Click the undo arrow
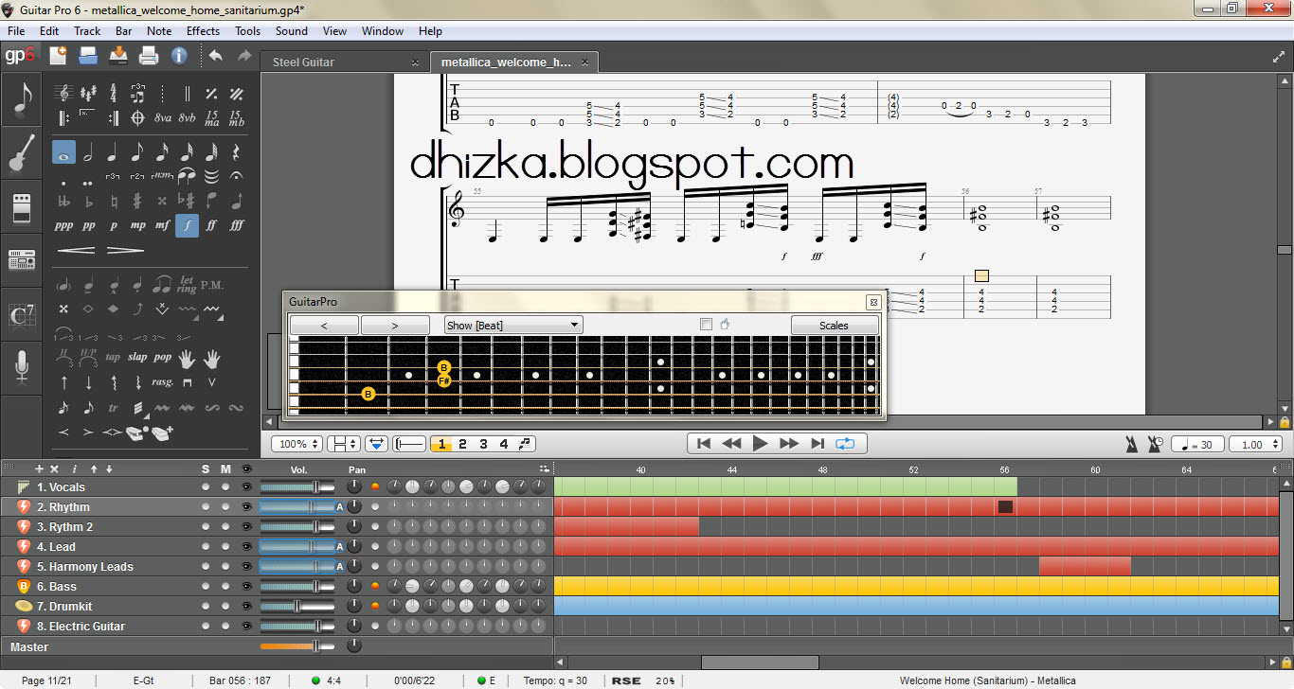 coord(215,56)
